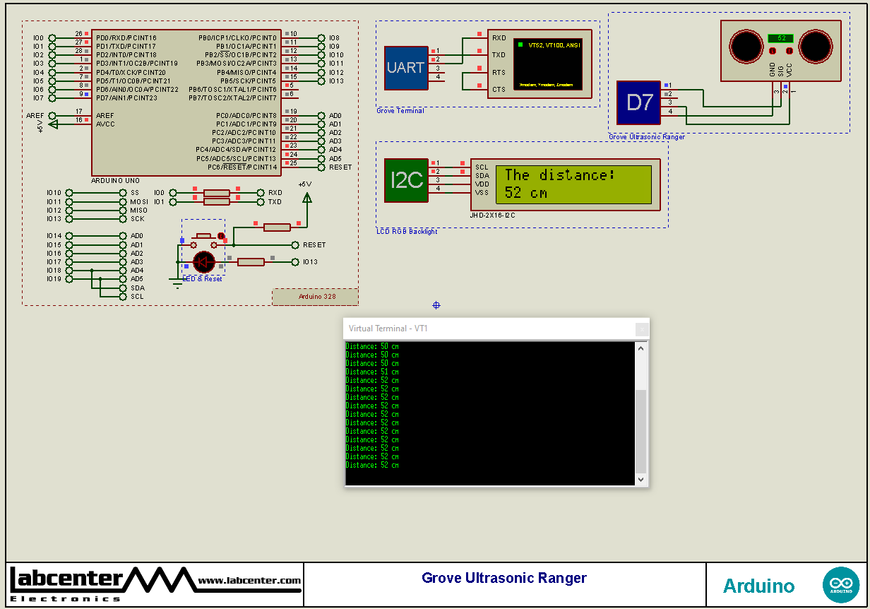This screenshot has width=870, height=609.
Task: Click the down arrow on the terminal scrollbar
Action: [x=641, y=479]
